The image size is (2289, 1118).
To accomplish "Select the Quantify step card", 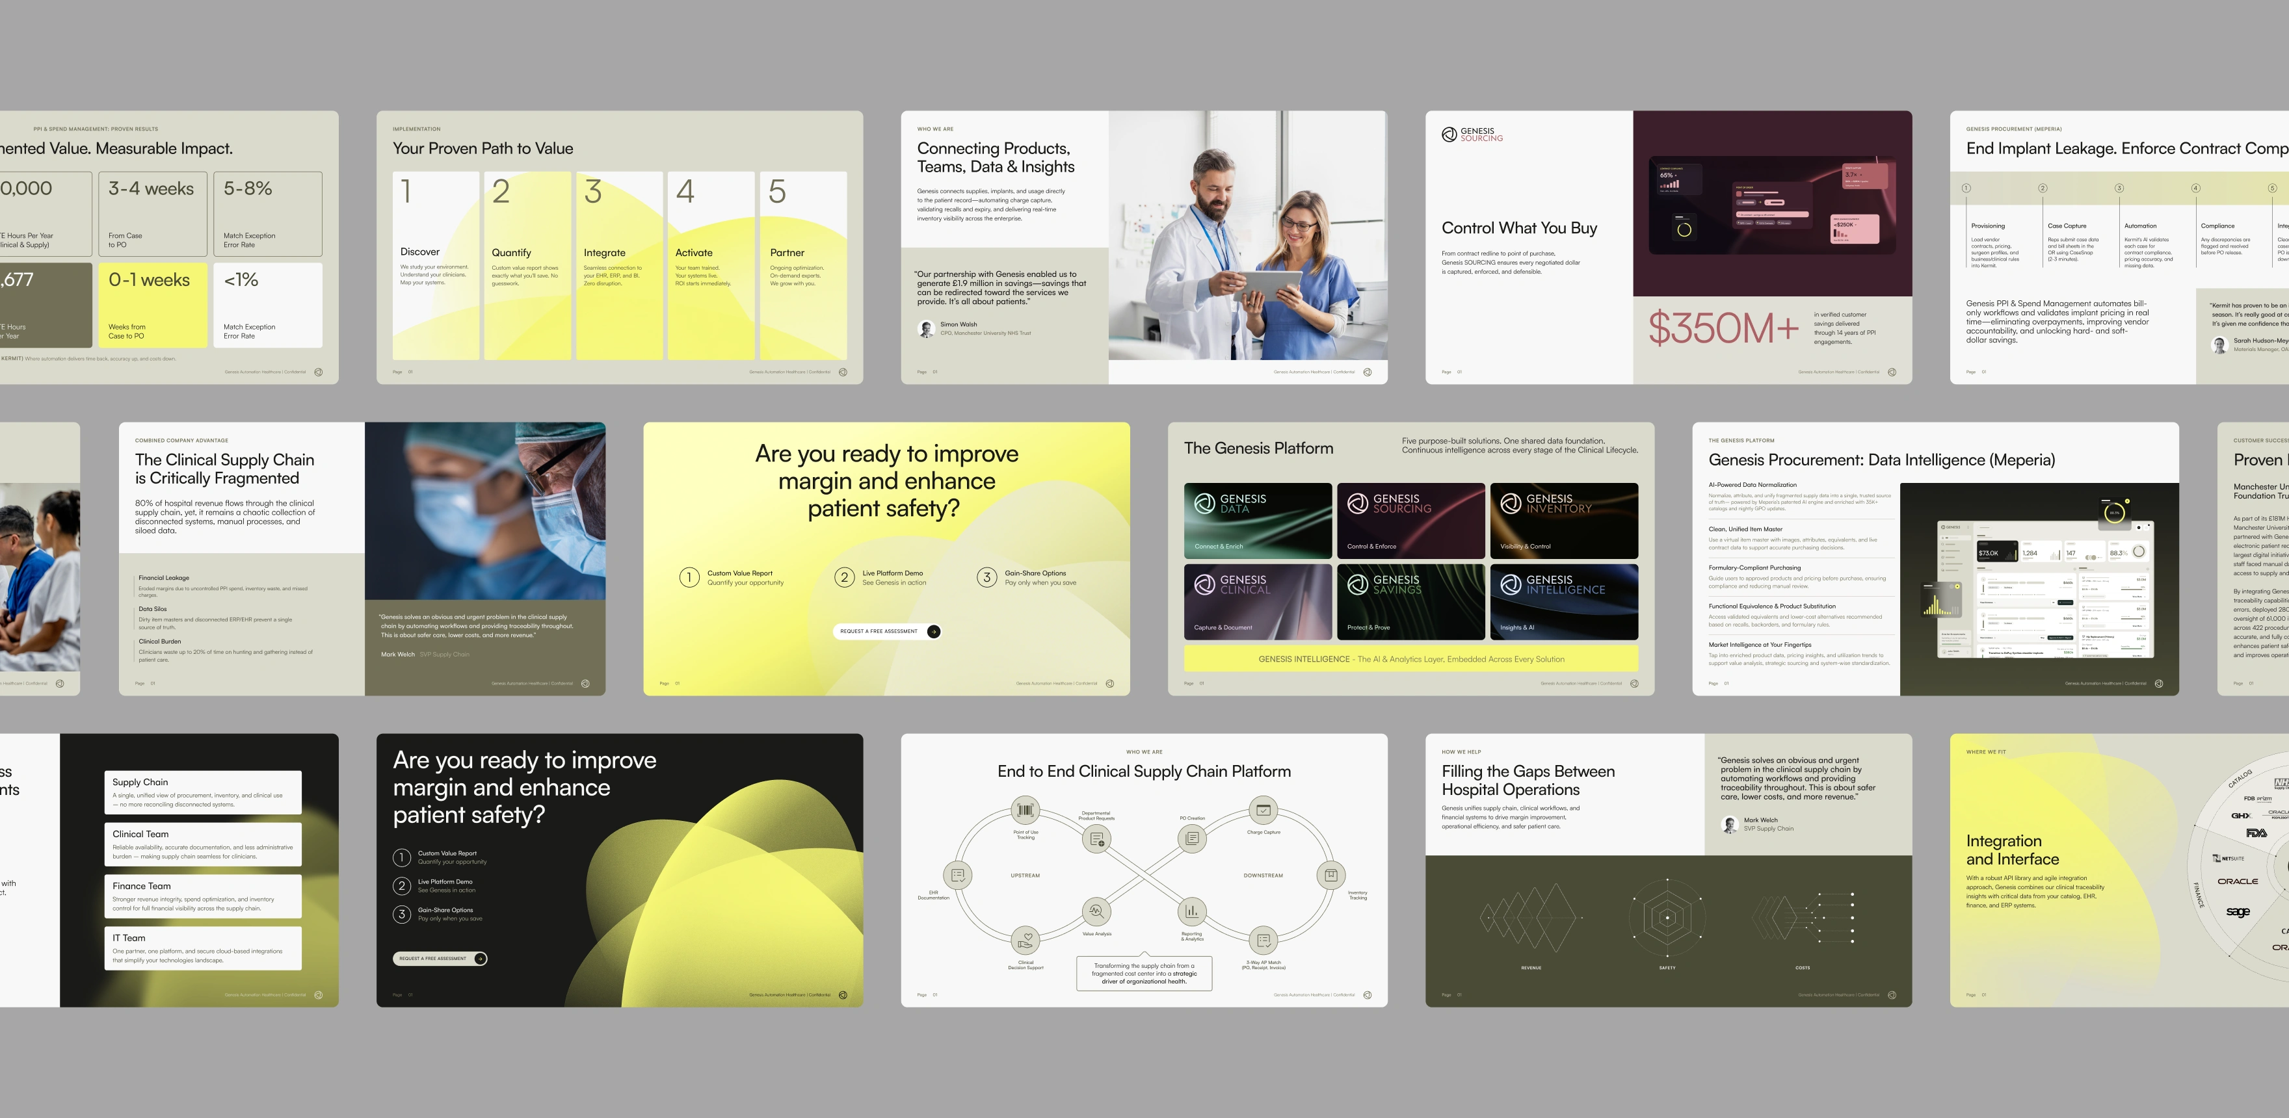I will (x=528, y=265).
